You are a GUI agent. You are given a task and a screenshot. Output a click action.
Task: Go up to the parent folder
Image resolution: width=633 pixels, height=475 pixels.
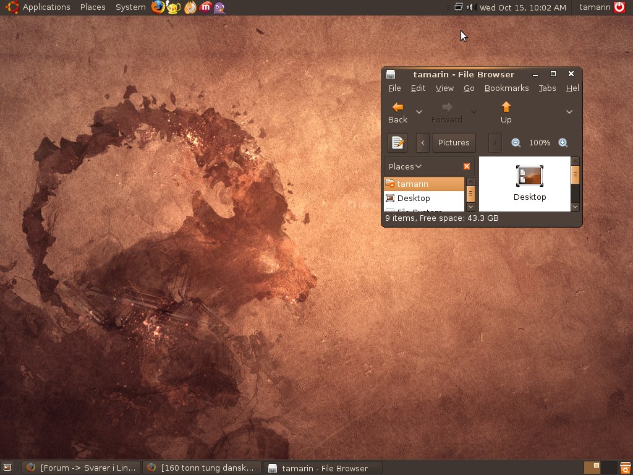click(x=506, y=113)
